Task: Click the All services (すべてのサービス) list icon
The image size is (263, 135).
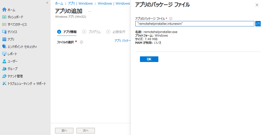Action: click(4, 24)
